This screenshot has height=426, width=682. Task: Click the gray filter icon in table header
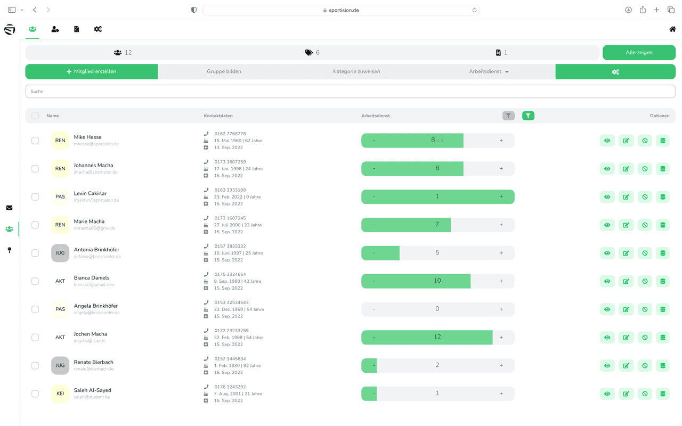(508, 116)
